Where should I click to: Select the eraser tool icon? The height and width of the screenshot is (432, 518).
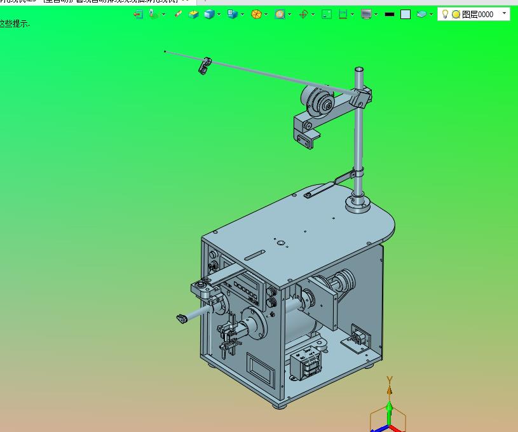pyautogui.click(x=179, y=14)
